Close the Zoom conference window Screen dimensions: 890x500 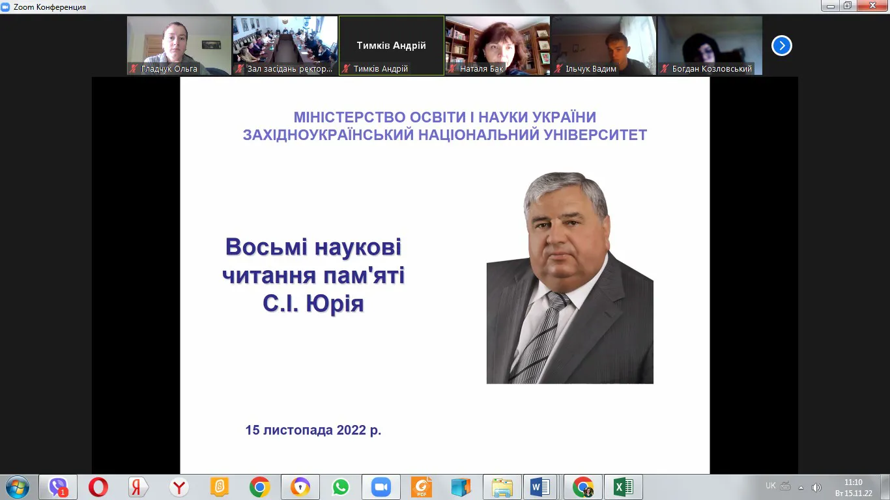click(x=872, y=6)
